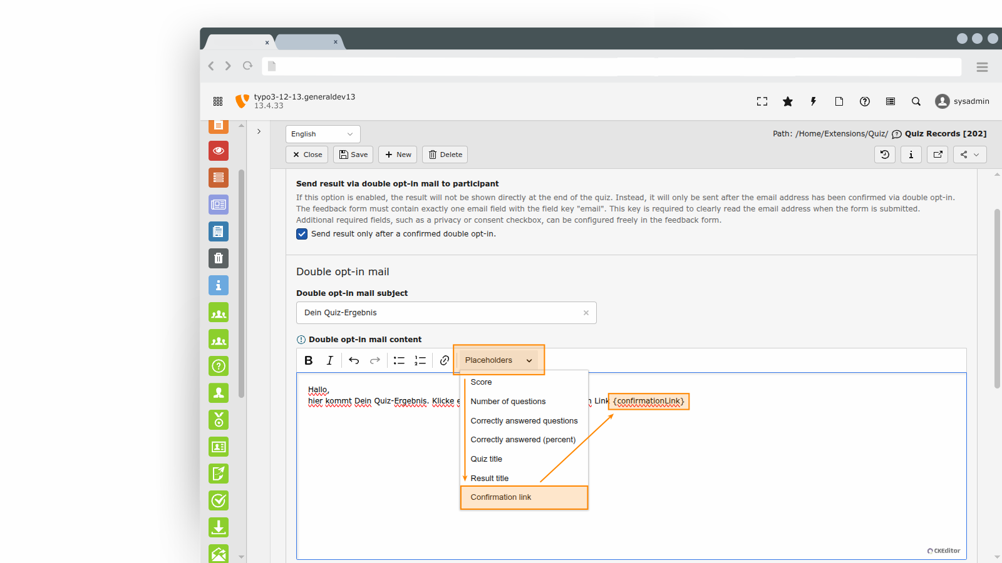Viewport: 1002px width, 563px height.
Task: Open the flush caches lightning icon
Action: point(813,101)
